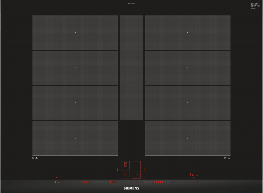
Task: Tap the main power on/off symbol
Action: pyautogui.click(x=57, y=182)
